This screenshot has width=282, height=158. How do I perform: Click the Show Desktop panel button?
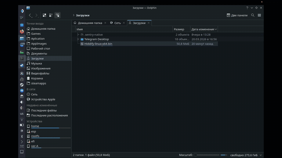(22, 152)
